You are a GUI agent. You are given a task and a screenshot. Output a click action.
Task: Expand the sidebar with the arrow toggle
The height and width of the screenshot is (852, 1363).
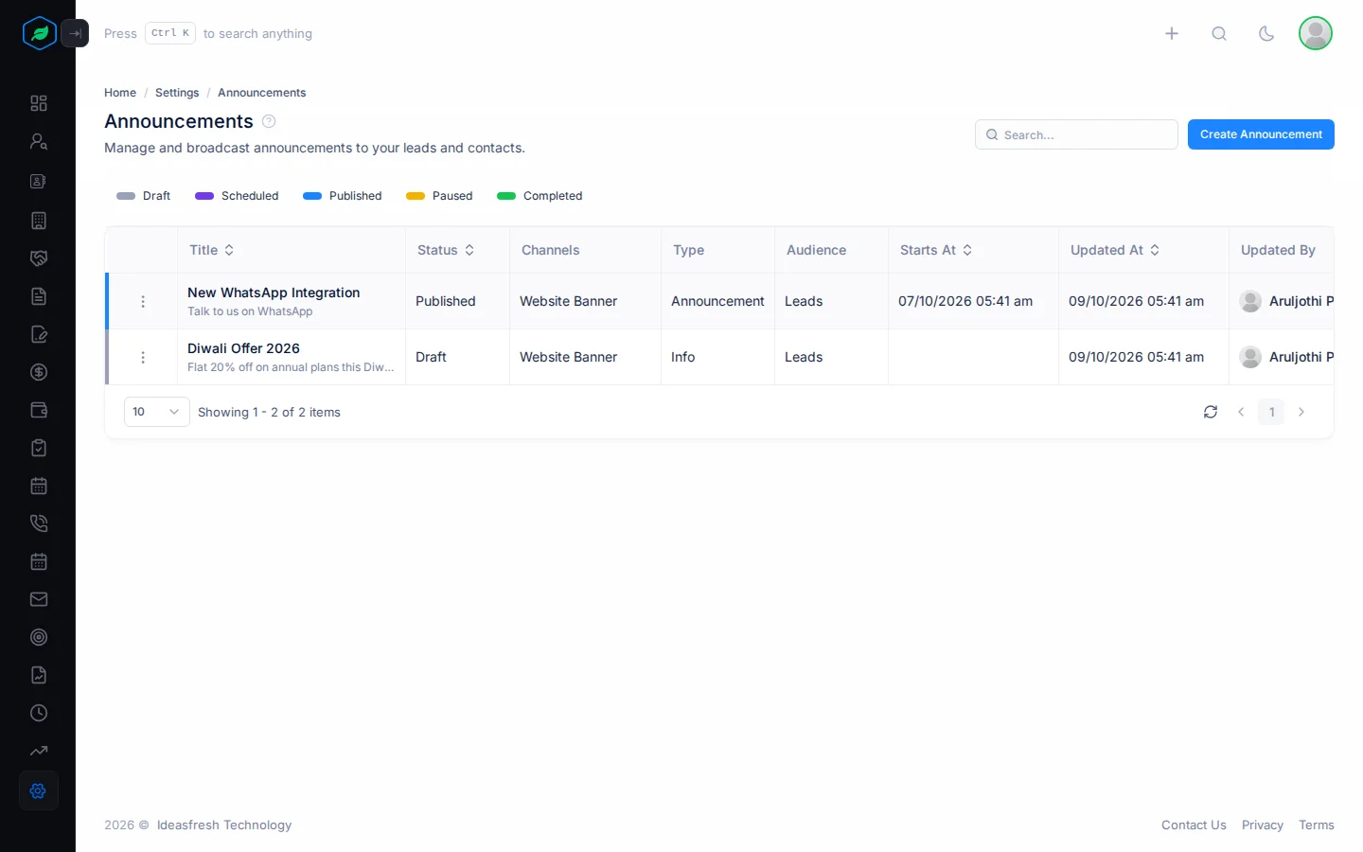coord(75,33)
